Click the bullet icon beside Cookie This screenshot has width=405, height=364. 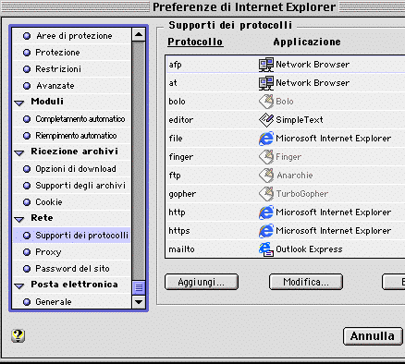pos(27,202)
